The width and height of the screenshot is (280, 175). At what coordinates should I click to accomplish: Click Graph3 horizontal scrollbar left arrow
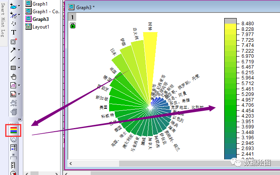click(71, 163)
